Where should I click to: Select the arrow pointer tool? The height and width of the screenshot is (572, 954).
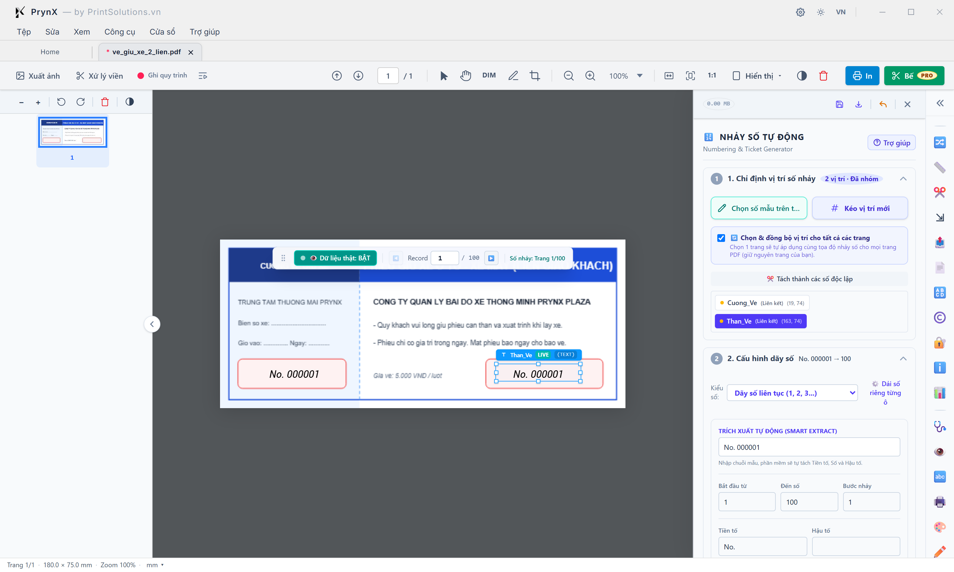pyautogui.click(x=443, y=76)
